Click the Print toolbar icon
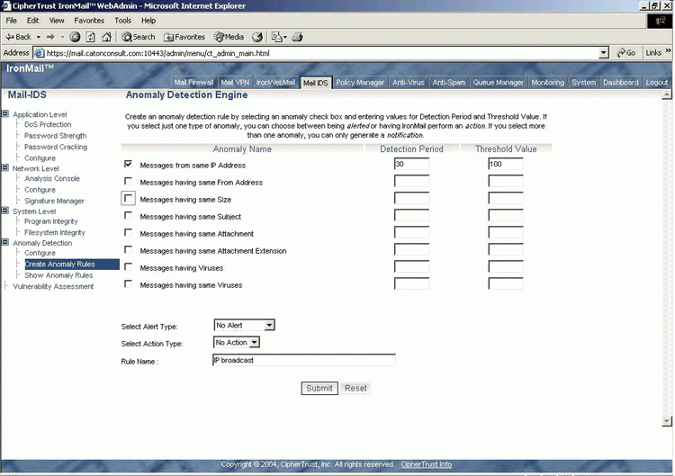675x476 pixels. point(298,37)
